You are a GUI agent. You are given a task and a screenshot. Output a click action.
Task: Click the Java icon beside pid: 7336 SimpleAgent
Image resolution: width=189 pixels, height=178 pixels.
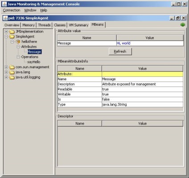click(x=5, y=18)
